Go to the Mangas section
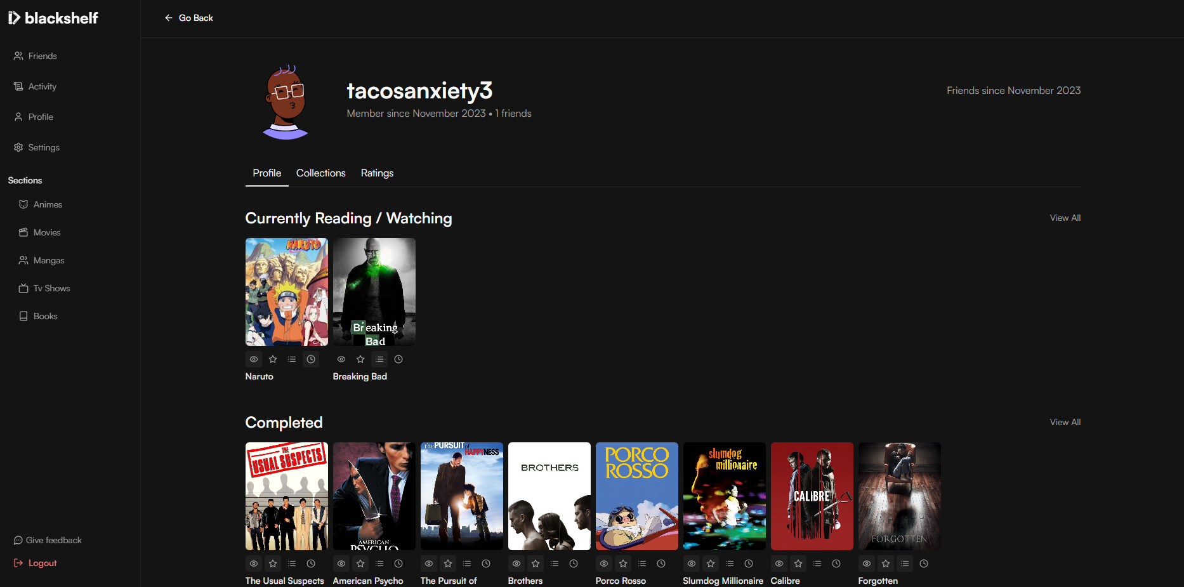Viewport: 1184px width, 587px height. pos(42,260)
